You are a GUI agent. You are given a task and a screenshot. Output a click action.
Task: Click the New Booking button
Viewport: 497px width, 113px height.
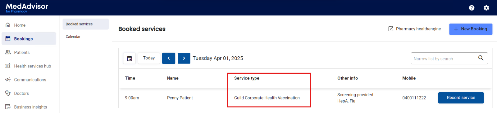471,29
